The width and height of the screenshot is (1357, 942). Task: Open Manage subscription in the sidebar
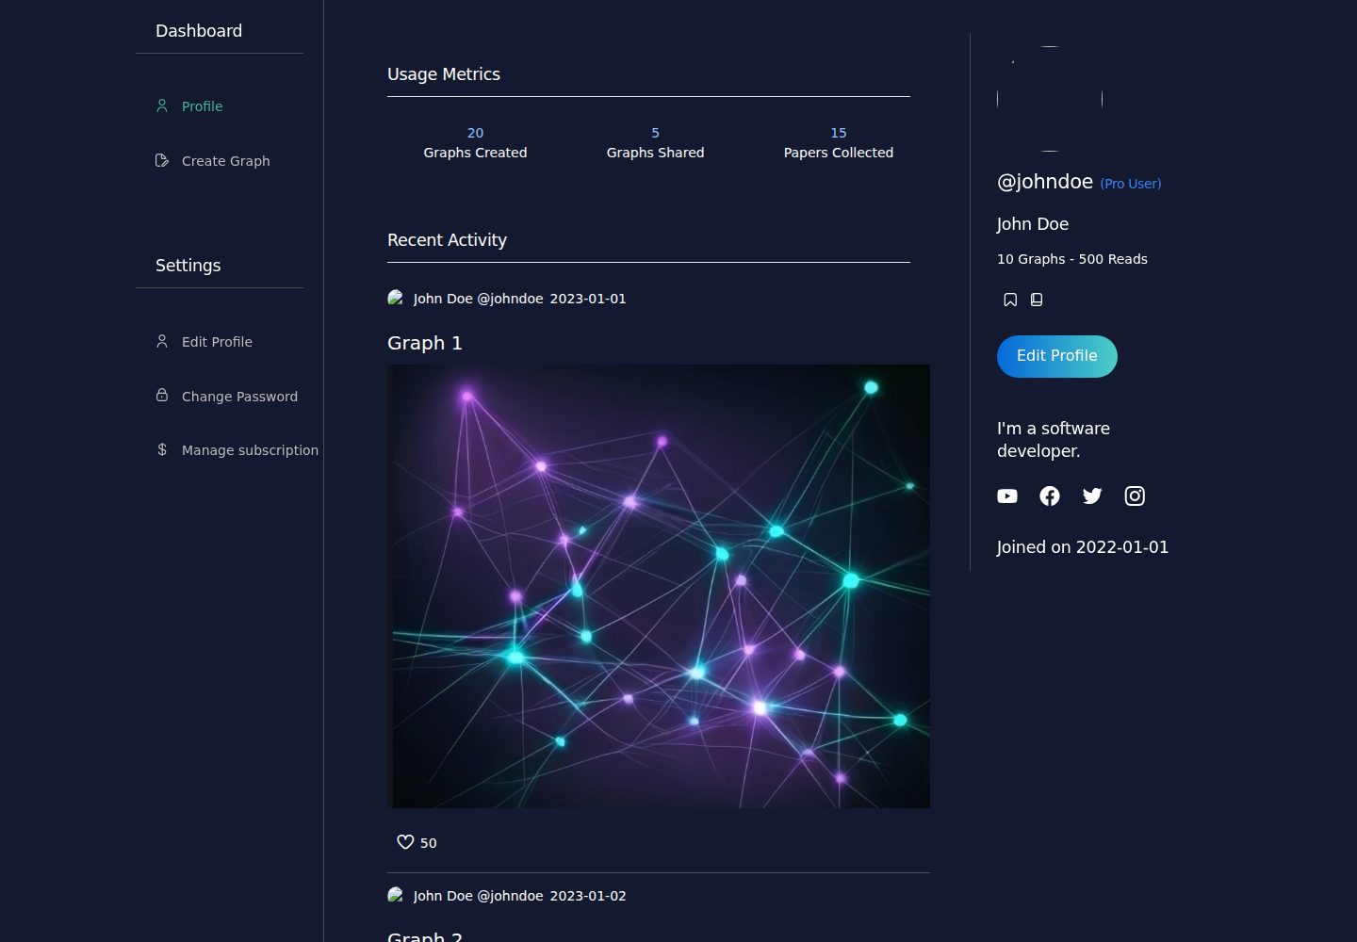(x=250, y=450)
